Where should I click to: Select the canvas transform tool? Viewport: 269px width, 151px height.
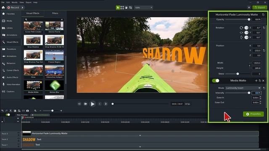tap(122, 8)
